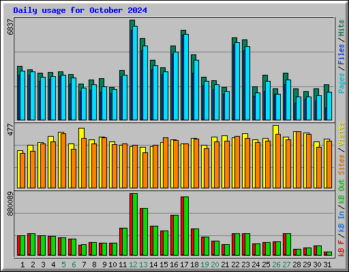Click the 477 visits axis value

click(x=10, y=130)
